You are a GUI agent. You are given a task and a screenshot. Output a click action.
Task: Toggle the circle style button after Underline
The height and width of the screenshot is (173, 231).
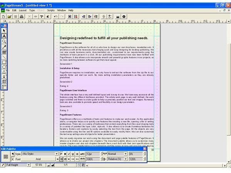tap(77, 154)
